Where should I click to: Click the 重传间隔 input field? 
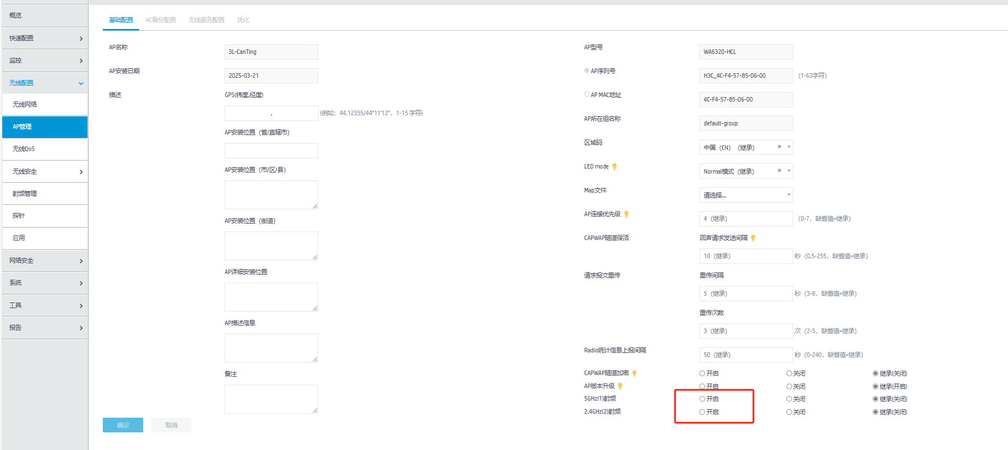[746, 293]
